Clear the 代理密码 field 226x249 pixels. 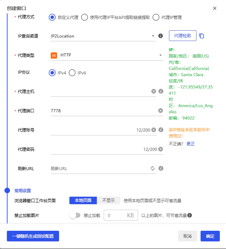pyautogui.click(x=161, y=149)
